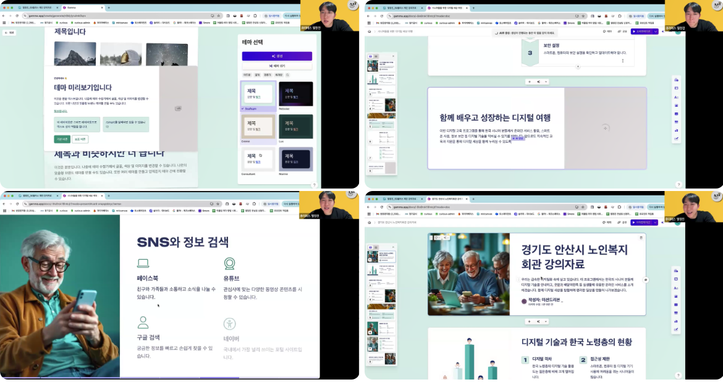The image size is (723, 382).
Task: Open layout icon in top-right side toolbar
Action: pyautogui.click(x=676, y=88)
